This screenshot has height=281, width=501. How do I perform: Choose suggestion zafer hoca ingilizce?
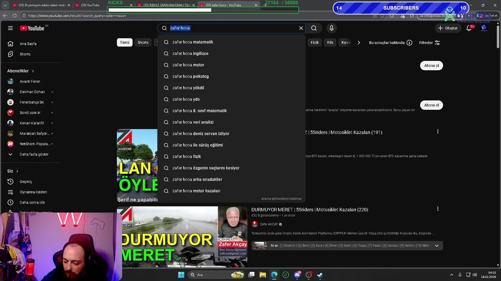tap(231, 53)
